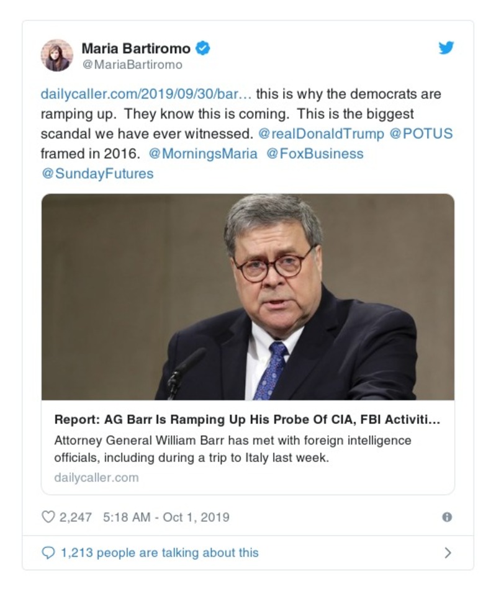The width and height of the screenshot is (496, 594).
Task: Click the blue verified badge icon
Action: coord(203,48)
